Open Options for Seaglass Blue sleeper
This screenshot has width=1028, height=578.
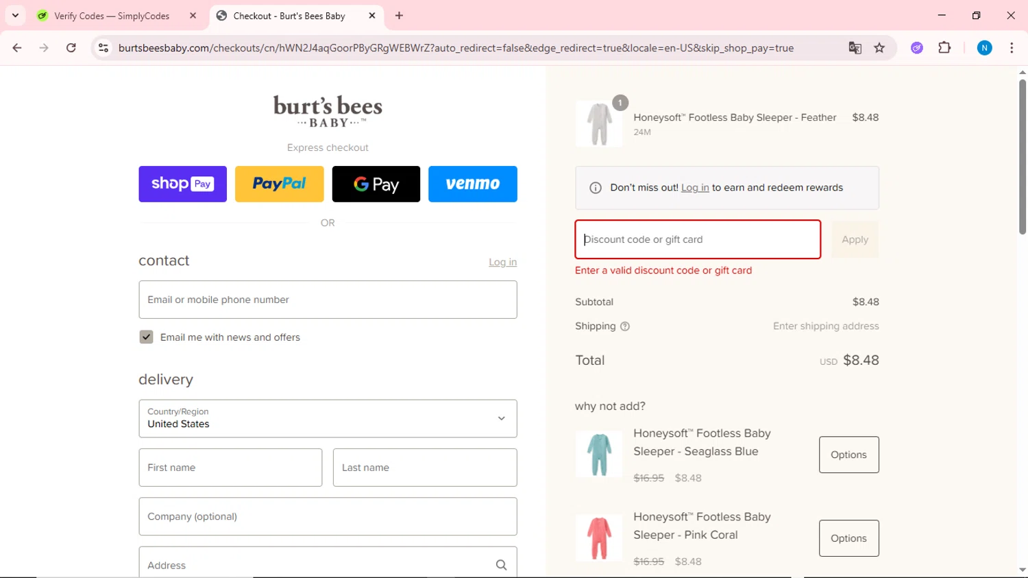(848, 455)
